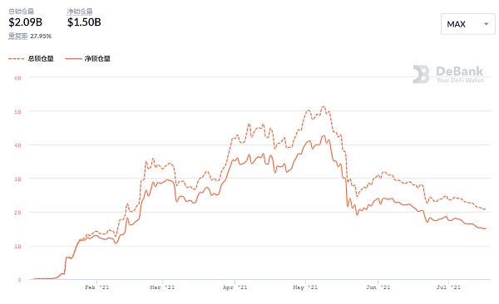Select the Jul '21 axis marker
Image resolution: width=499 pixels, height=304 pixels.
448,287
